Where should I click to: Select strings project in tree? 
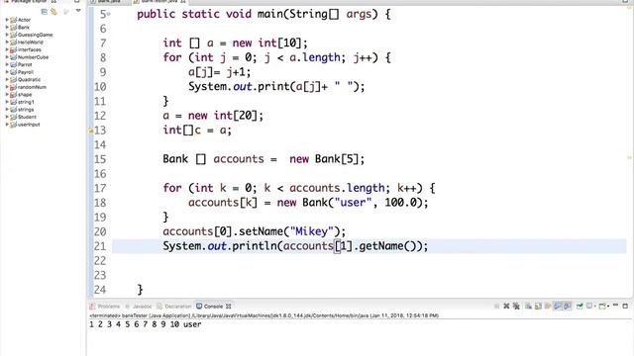(26, 110)
